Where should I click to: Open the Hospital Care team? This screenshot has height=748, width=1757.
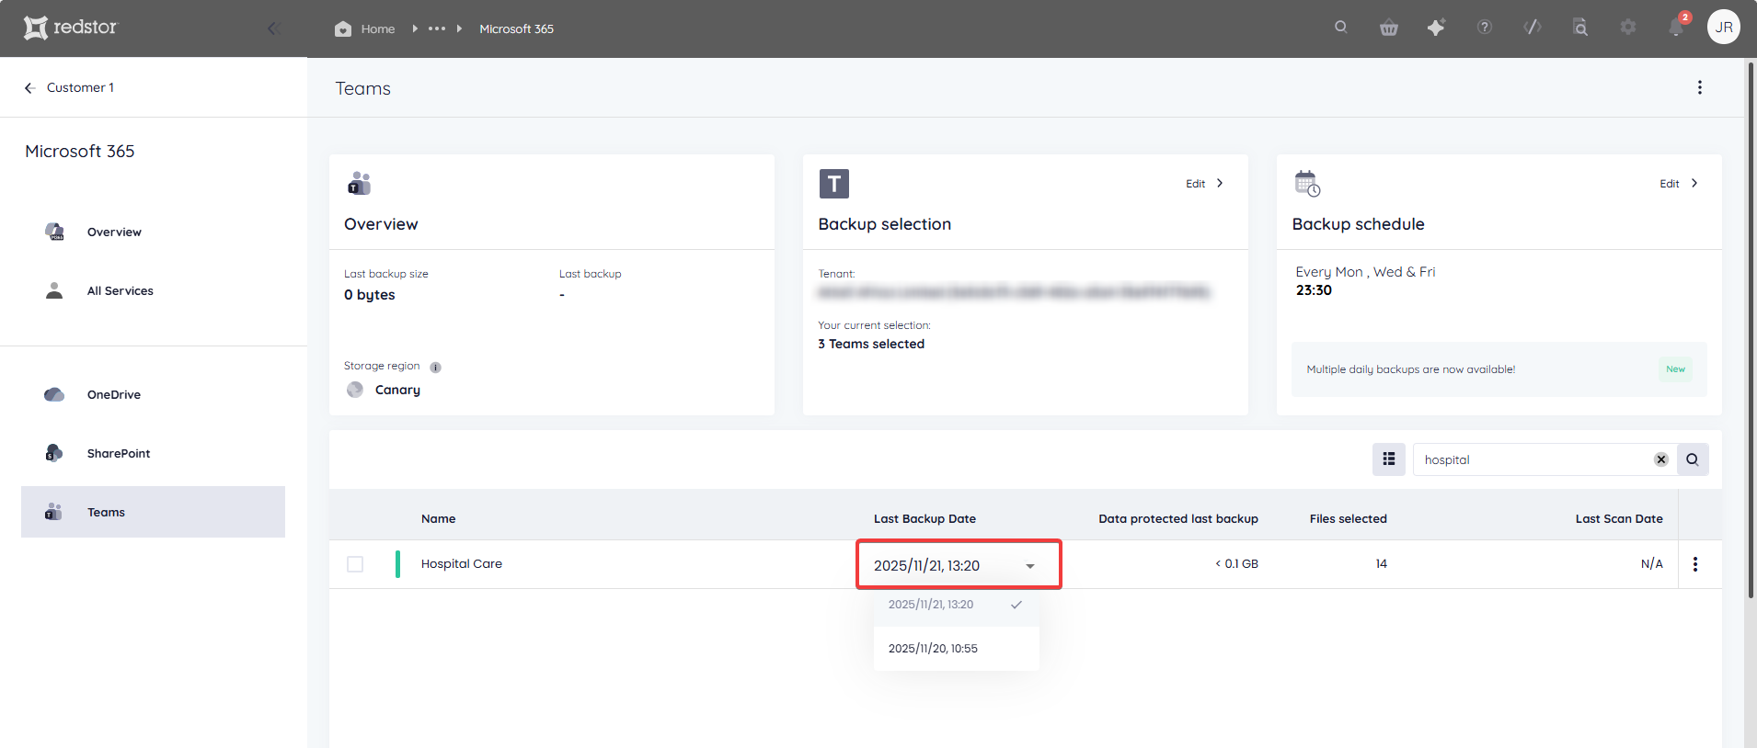point(462,564)
